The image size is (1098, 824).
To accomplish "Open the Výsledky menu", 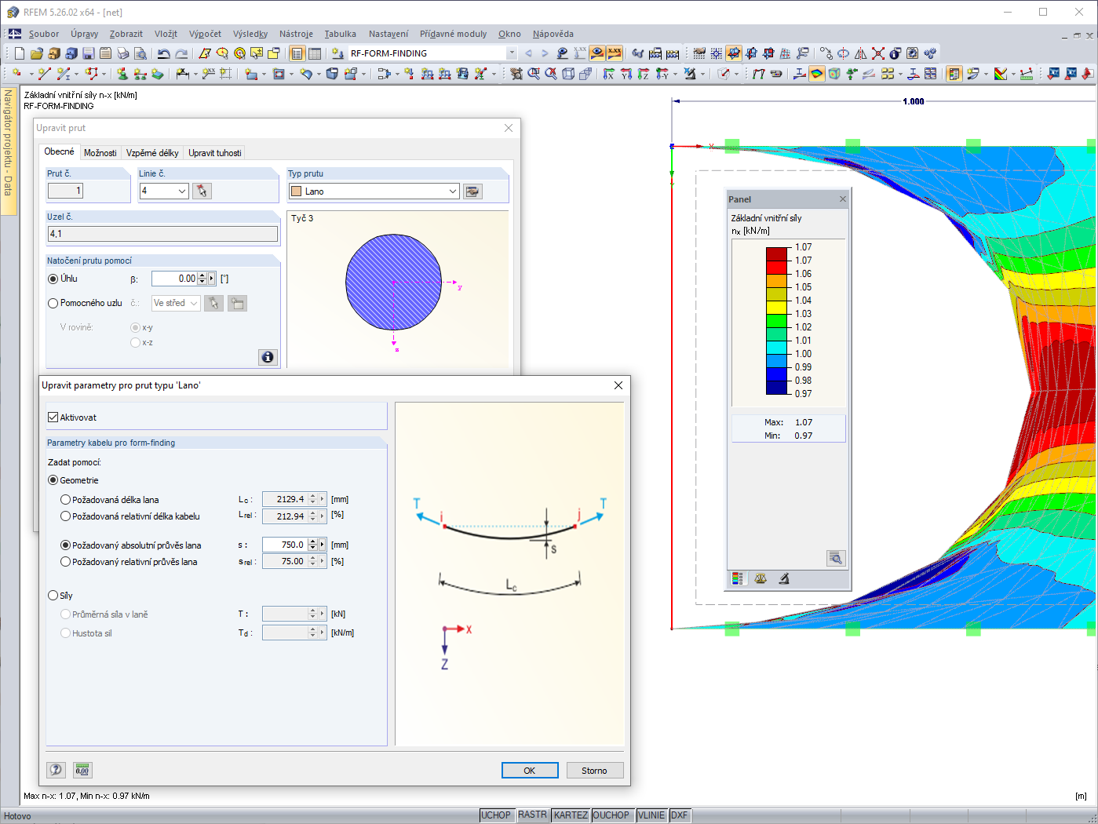I will click(x=250, y=34).
